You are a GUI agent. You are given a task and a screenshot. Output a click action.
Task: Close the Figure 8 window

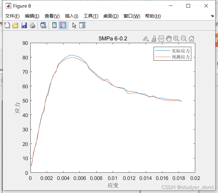click(206, 6)
